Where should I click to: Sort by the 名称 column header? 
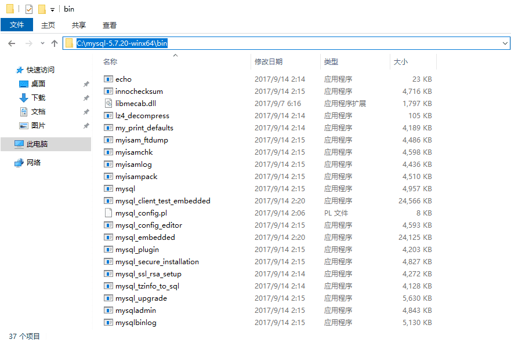[x=110, y=61]
